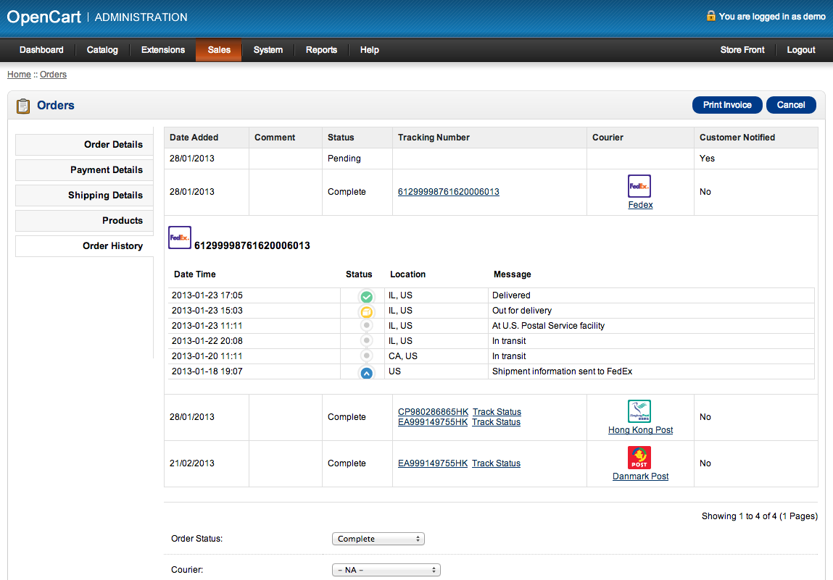This screenshot has height=580, width=833.
Task: Open the Catalog menu
Action: (102, 50)
